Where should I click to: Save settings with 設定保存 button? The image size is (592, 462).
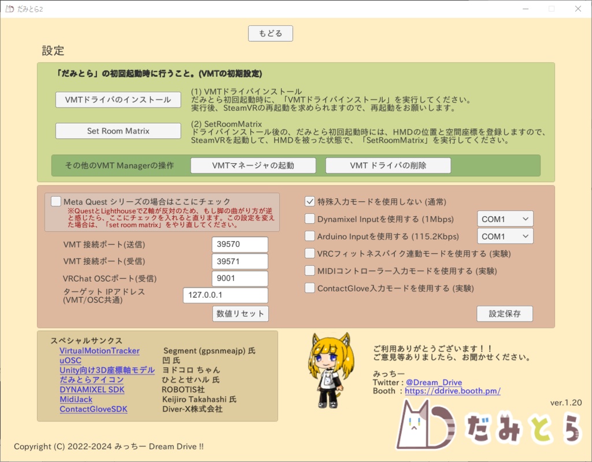(x=504, y=313)
